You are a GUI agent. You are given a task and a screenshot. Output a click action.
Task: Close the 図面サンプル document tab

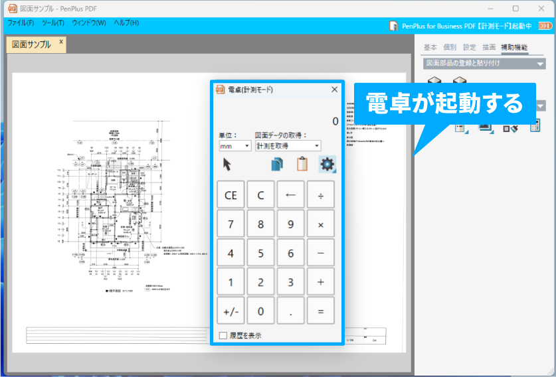click(60, 42)
